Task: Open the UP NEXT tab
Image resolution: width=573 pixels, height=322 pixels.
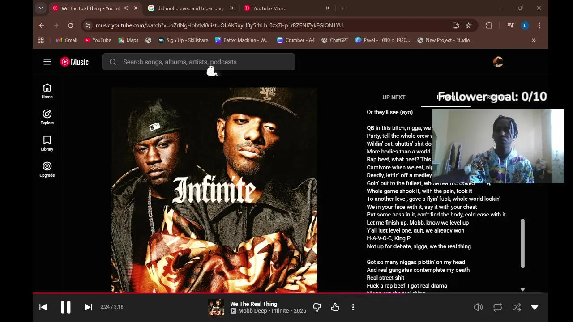Action: 394,97
